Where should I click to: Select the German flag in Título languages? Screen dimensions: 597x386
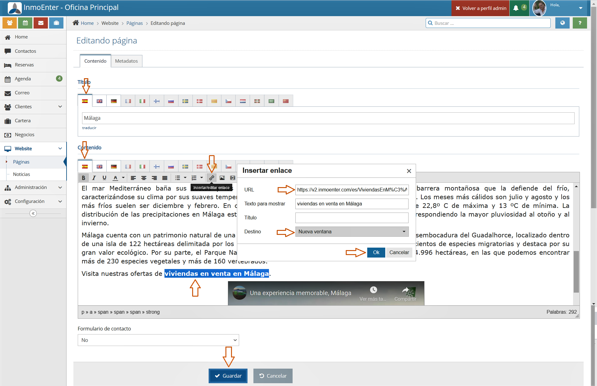[x=114, y=101]
